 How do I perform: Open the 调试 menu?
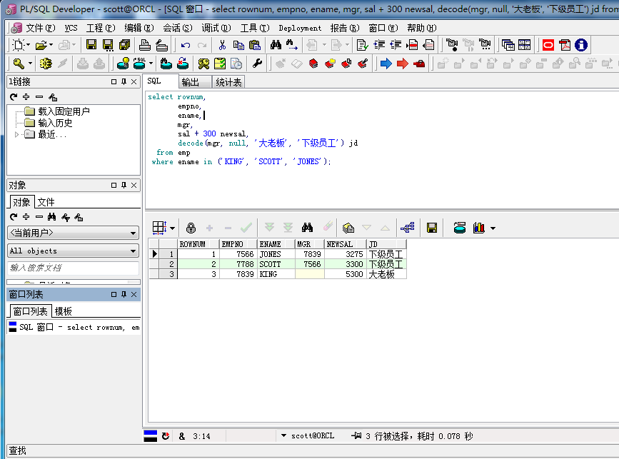click(x=216, y=28)
